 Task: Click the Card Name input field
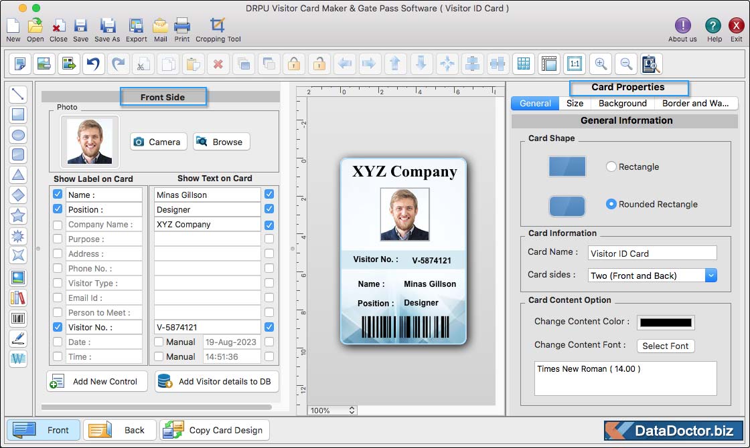tap(652, 253)
